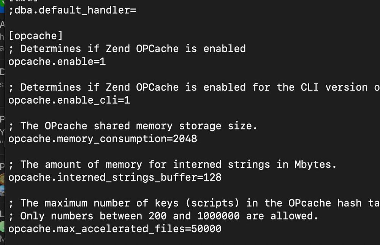Click the 'OPcache shared memory storage size' comment
380x245 pixels.
[133, 126]
